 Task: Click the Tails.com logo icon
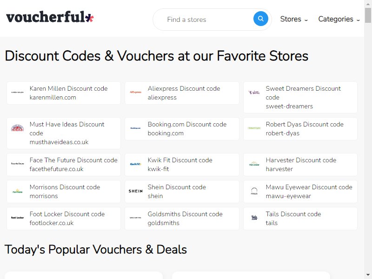[x=254, y=218]
